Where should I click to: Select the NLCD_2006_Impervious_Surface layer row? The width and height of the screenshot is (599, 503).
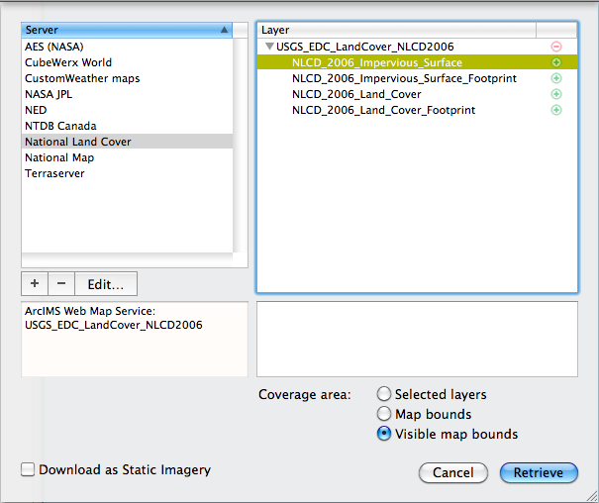[x=417, y=62]
